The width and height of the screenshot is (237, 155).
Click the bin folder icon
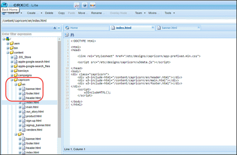12,48
